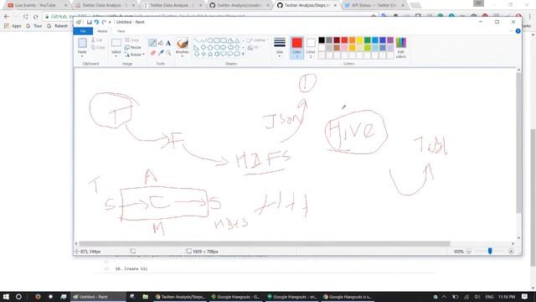This screenshot has width=536, height=302.
Task: Click the Paint vertical scrollbar
Action: (x=519, y=142)
